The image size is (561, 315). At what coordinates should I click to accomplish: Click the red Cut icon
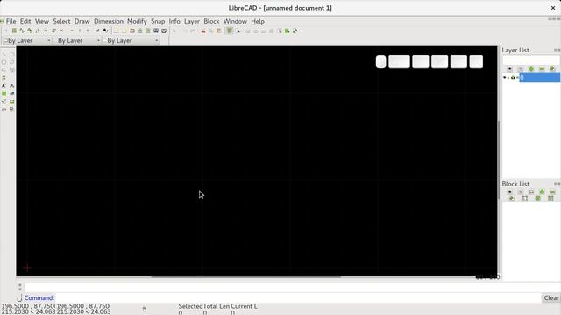tap(202, 31)
